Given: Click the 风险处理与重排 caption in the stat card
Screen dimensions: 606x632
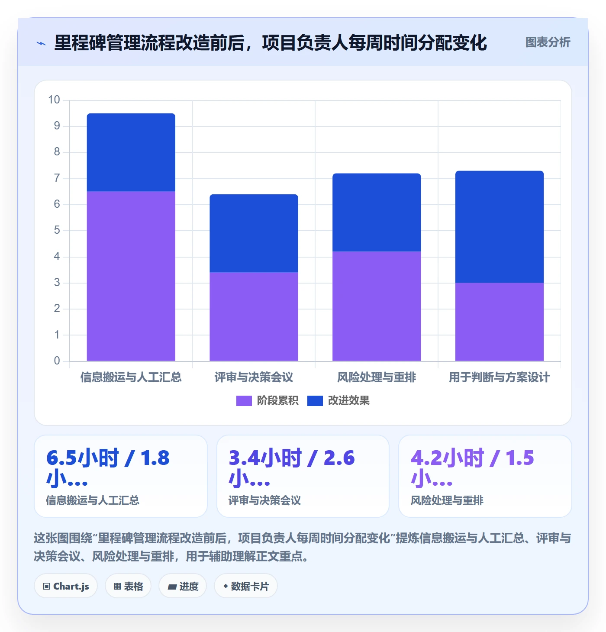Looking at the screenshot, I should click(x=447, y=501).
